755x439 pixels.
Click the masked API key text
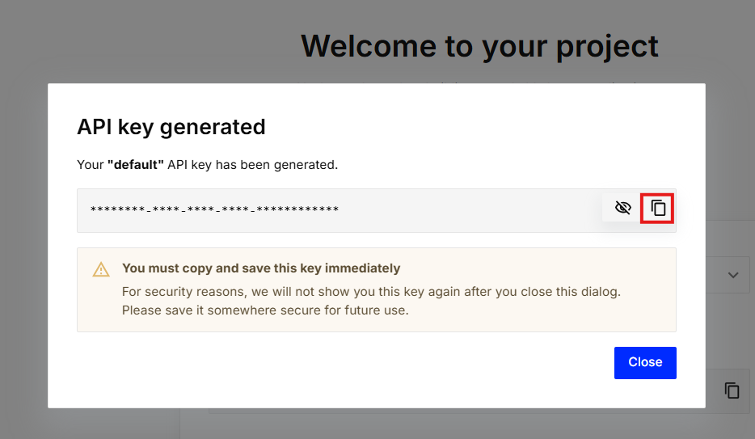tap(214, 210)
